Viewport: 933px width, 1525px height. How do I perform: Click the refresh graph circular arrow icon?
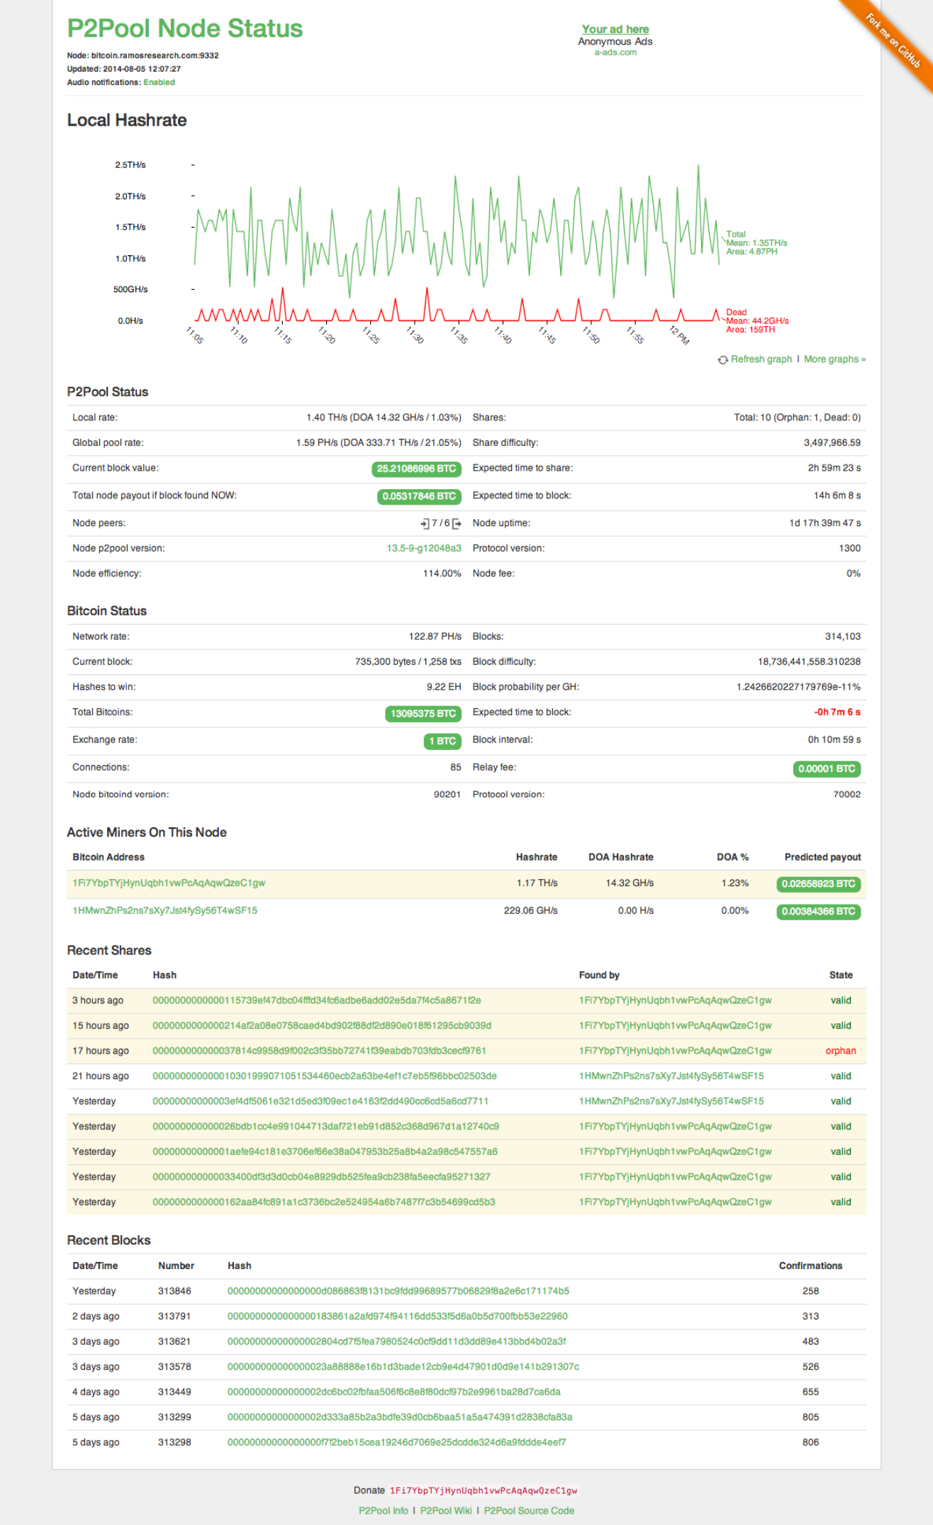pos(722,359)
